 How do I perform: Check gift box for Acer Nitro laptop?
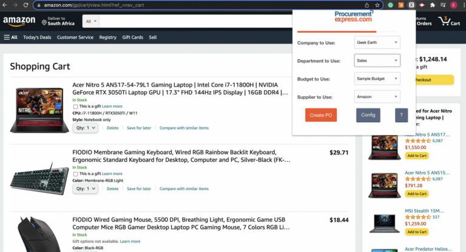[75, 106]
